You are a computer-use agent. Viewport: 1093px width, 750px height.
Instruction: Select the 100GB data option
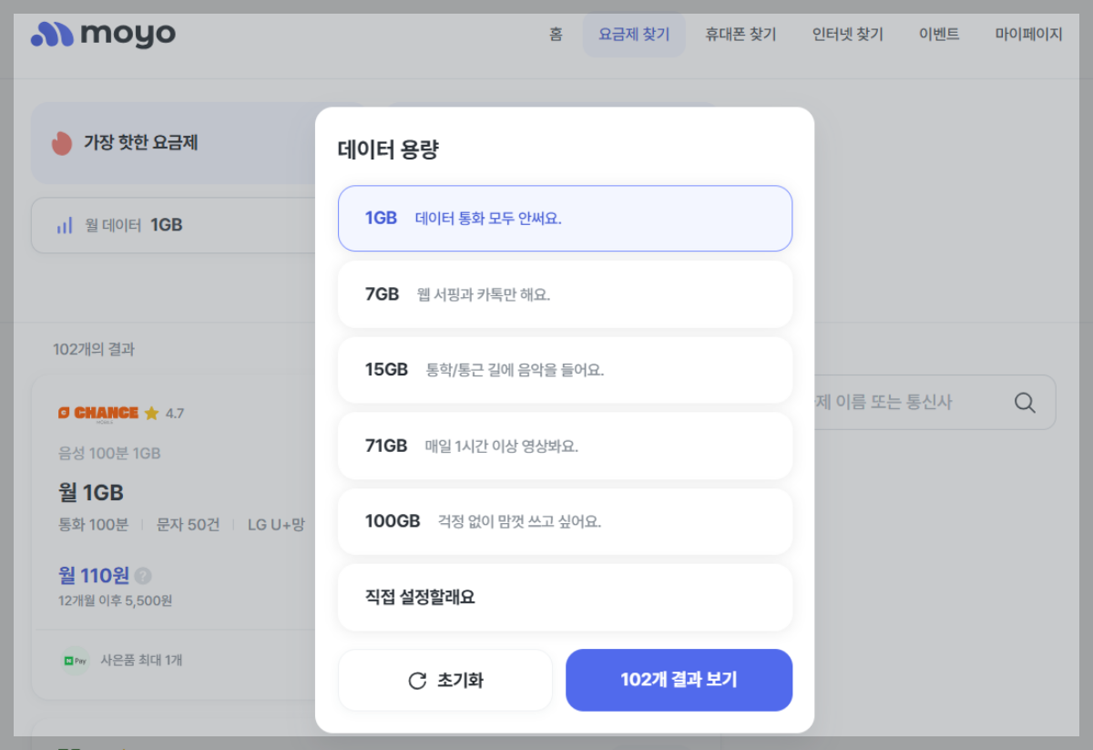tap(565, 521)
